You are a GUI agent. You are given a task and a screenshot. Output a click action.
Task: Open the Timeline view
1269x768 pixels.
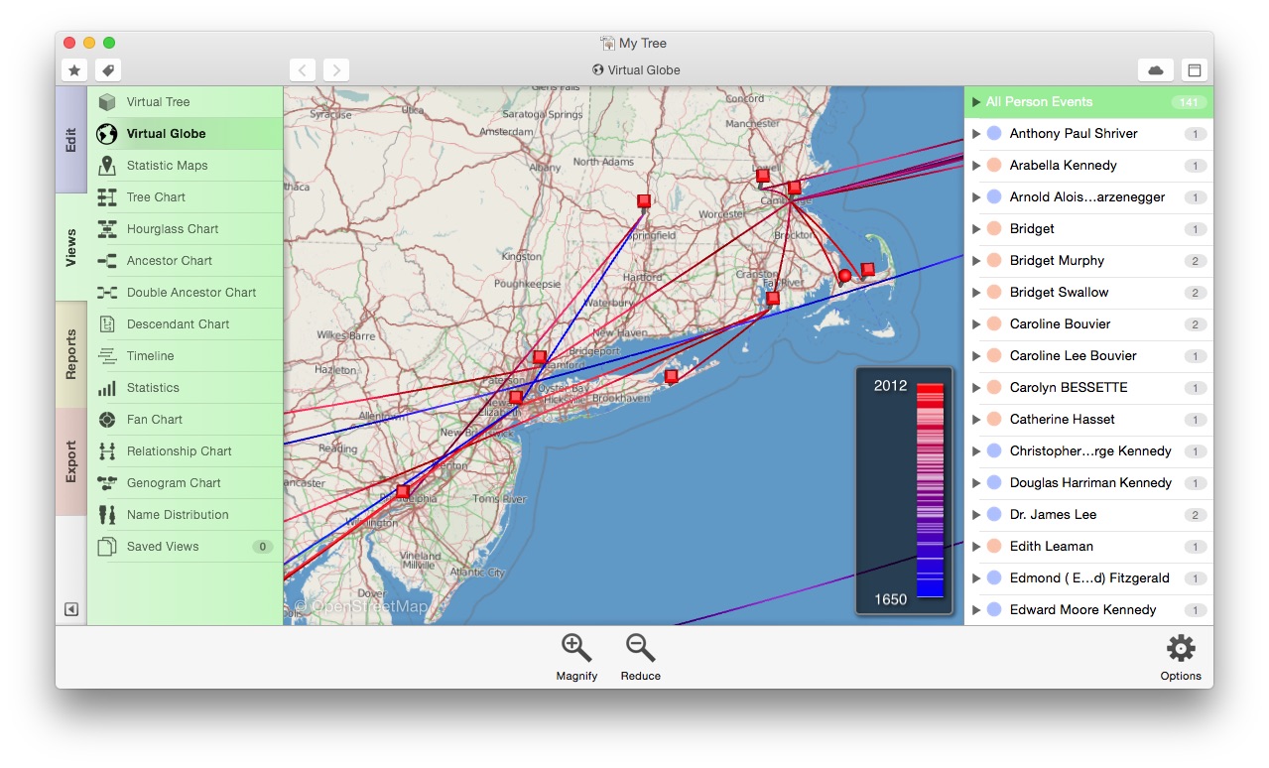pyautogui.click(x=186, y=356)
